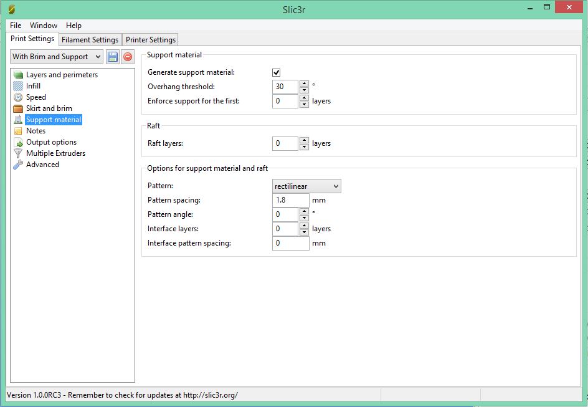Viewport: 588px width, 407px height.
Task: Expand the With Brim and Support preset dropdown
Action: (x=57, y=57)
